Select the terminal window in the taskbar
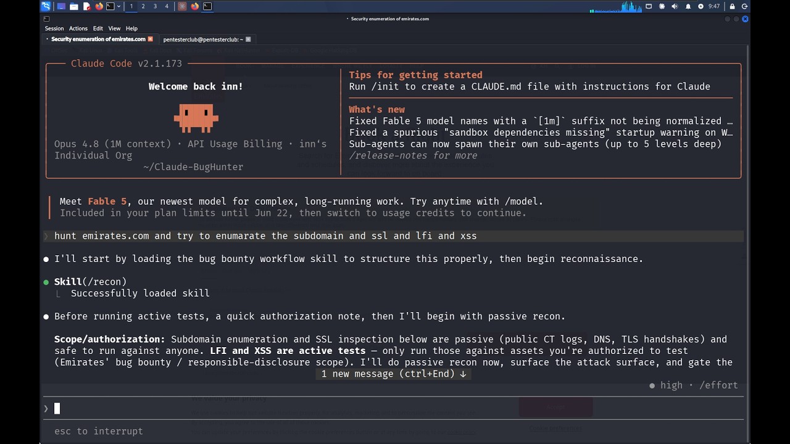The image size is (790, 444). (207, 6)
